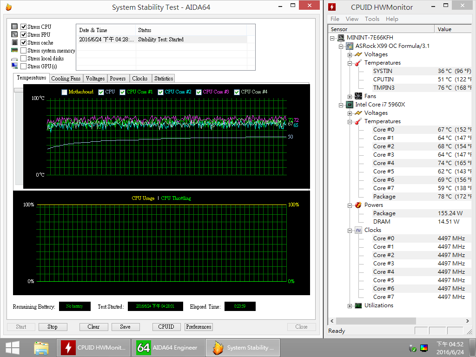Collapse the MININT-7E66KFH root node
The height and width of the screenshot is (357, 476).
pyautogui.click(x=332, y=38)
